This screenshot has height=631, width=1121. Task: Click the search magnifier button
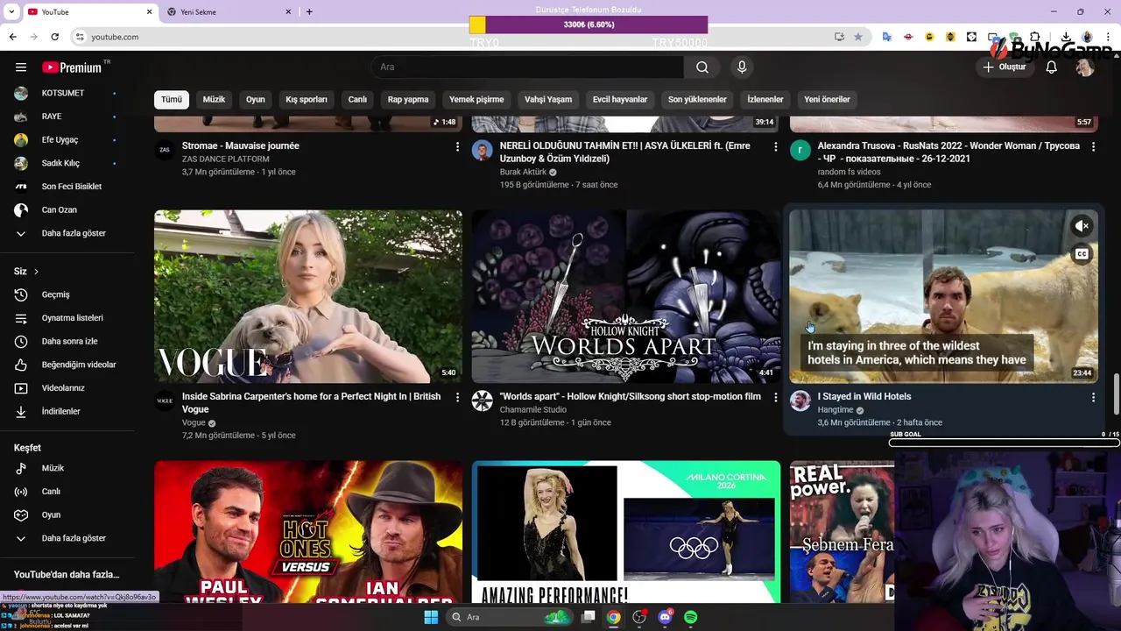point(702,67)
